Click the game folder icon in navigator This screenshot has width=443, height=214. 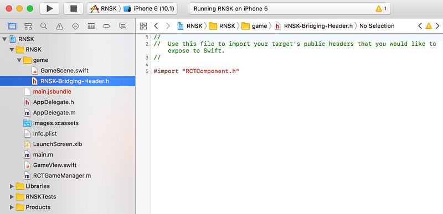[27, 60]
